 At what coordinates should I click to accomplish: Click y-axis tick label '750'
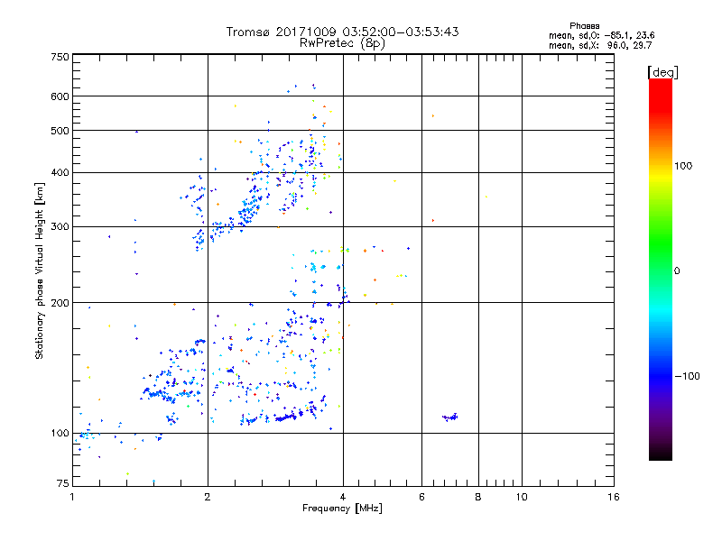point(60,57)
